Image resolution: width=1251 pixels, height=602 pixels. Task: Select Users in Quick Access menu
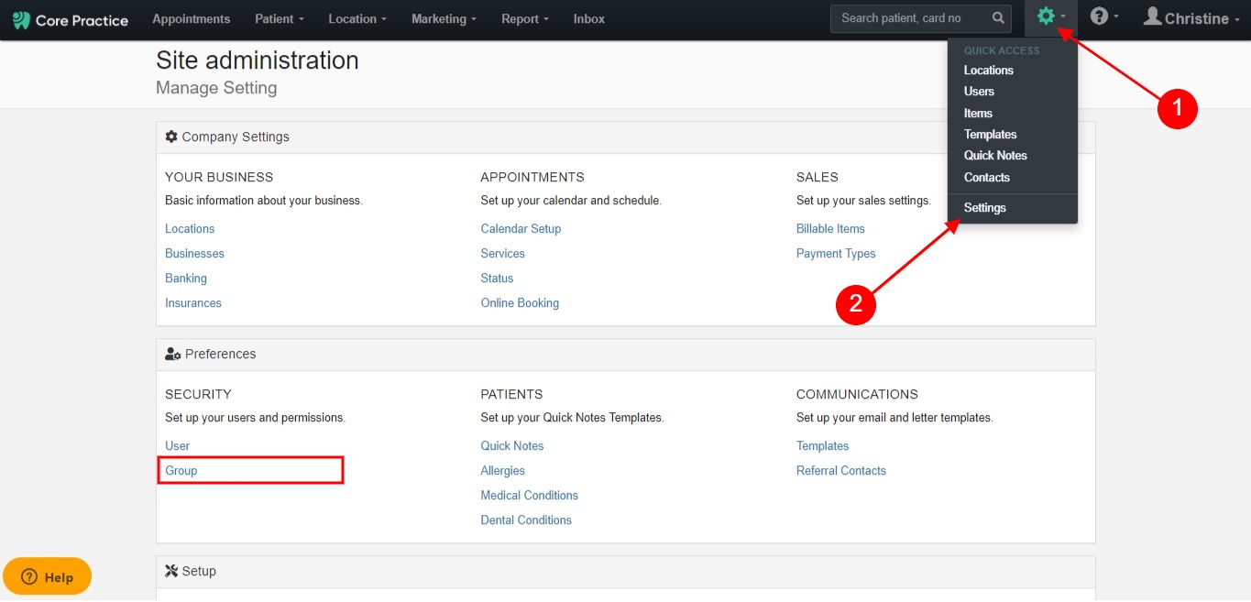(x=979, y=92)
